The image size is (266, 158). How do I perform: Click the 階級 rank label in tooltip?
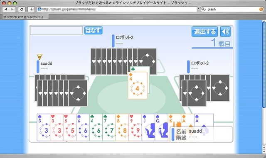181,138
